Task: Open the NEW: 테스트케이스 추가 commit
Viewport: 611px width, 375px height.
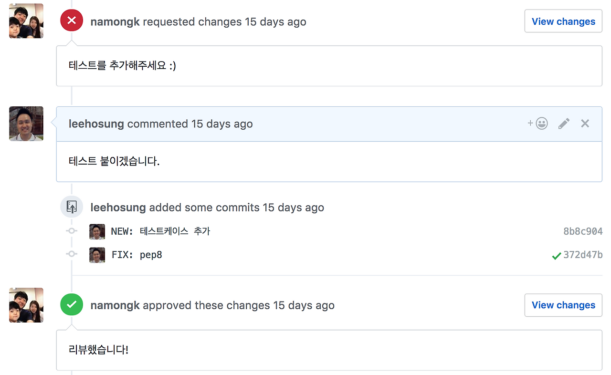Action: coord(160,231)
